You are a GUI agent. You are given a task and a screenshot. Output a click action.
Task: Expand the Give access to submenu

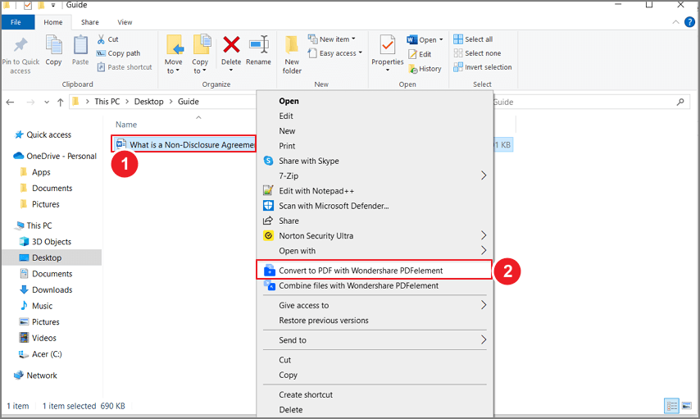(x=484, y=305)
